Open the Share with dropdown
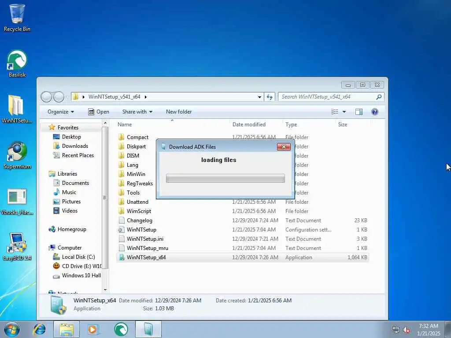 pos(137,112)
